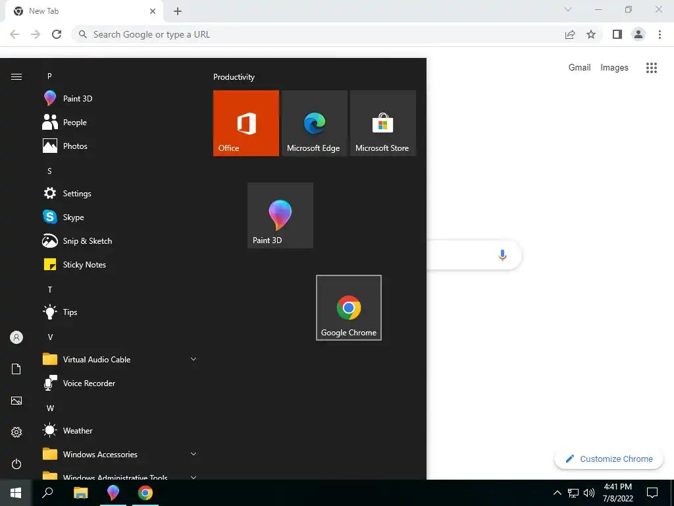Click the letter S section header

49,171
